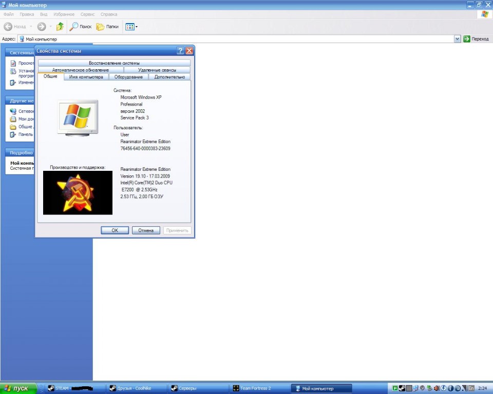Open the address bar dropdown
Image resolution: width=493 pixels, height=394 pixels.
point(457,39)
